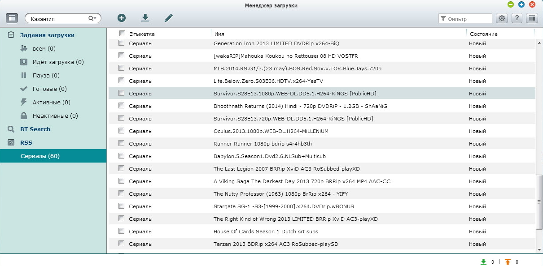
Task: Click the lightning icon beside Активные (0)
Action: click(24, 102)
